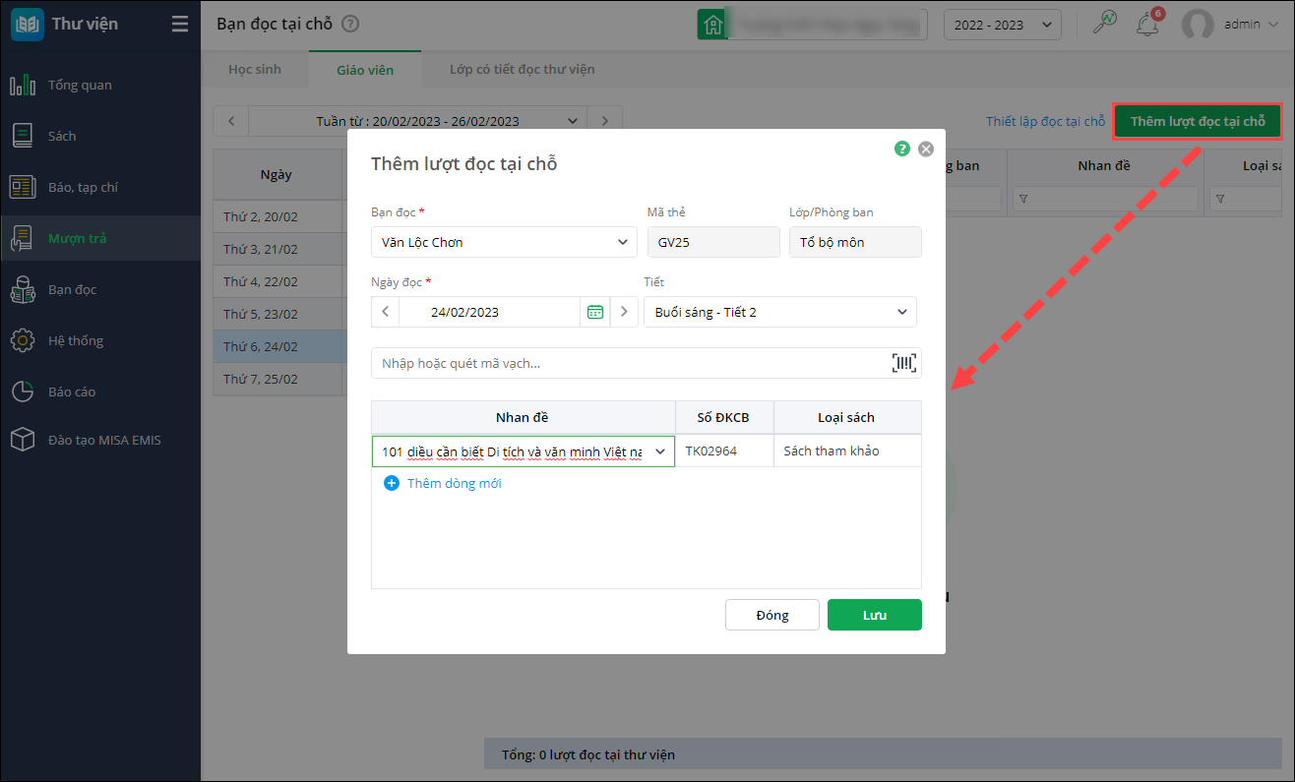The height and width of the screenshot is (782, 1295).
Task: Open the school year 2022 - 2023 dropdown
Action: point(1002,25)
